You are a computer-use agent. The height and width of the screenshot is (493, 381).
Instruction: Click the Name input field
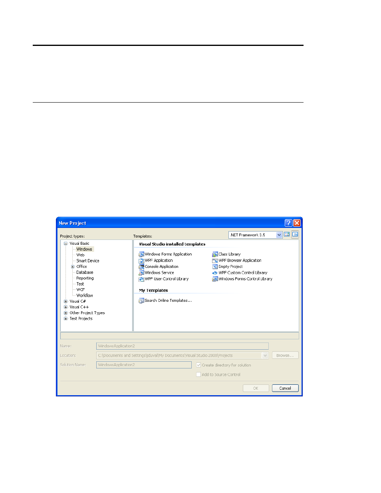click(x=183, y=346)
